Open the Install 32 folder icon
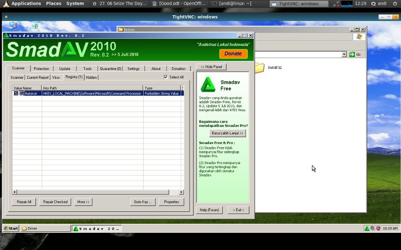Image resolution: width=401 pixels, height=250 pixels. tap(259, 68)
